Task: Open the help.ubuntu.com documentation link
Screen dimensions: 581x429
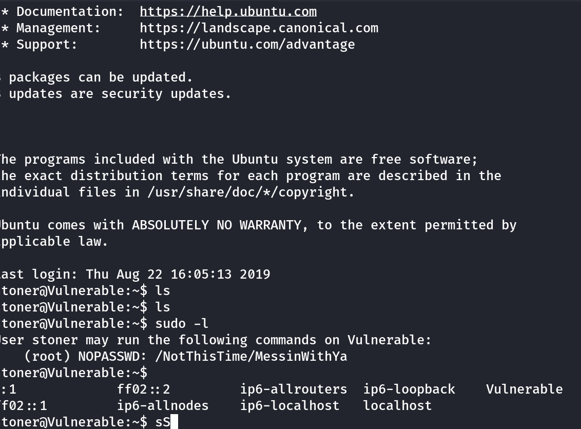Action: pyautogui.click(x=228, y=11)
